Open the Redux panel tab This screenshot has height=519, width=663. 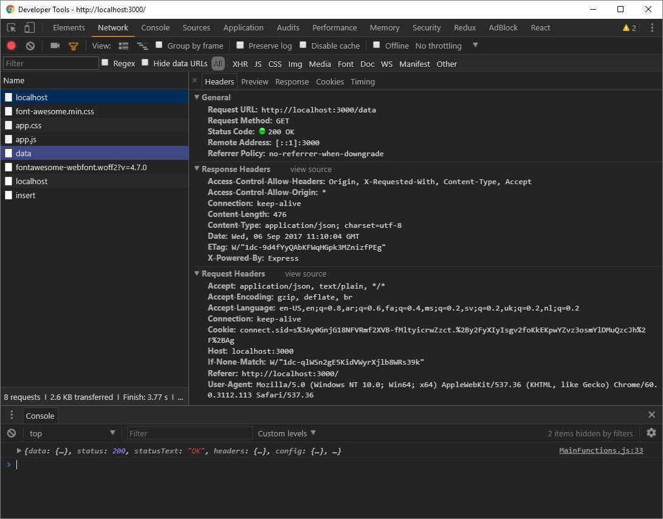pos(465,28)
